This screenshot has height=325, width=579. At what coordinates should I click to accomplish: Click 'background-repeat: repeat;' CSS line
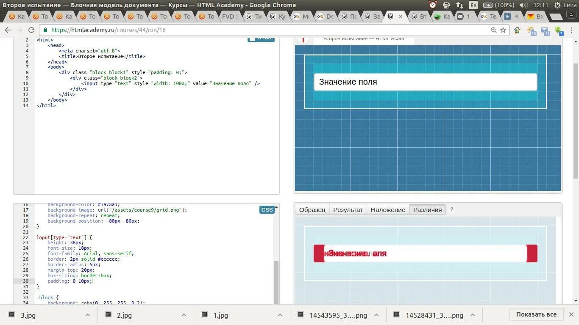click(x=84, y=215)
